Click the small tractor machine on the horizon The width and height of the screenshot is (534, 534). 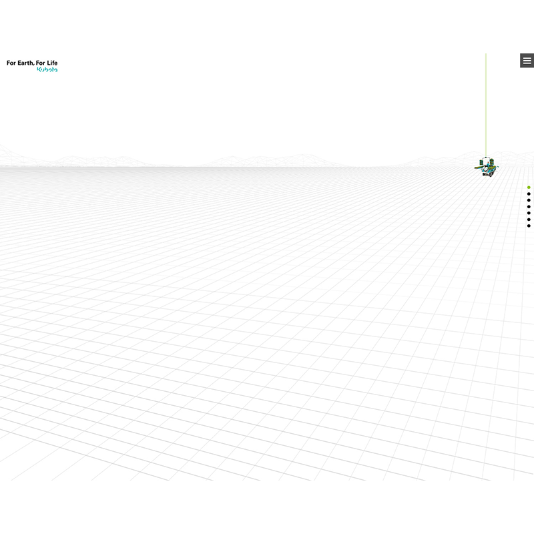click(x=487, y=167)
